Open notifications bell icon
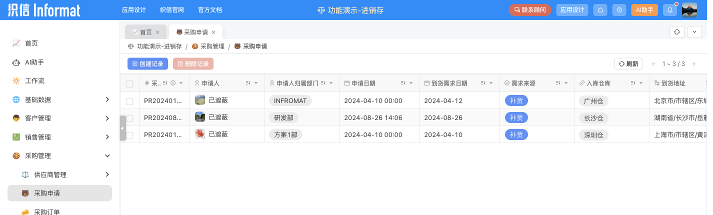Screen dimensions: 713x215 669,10
